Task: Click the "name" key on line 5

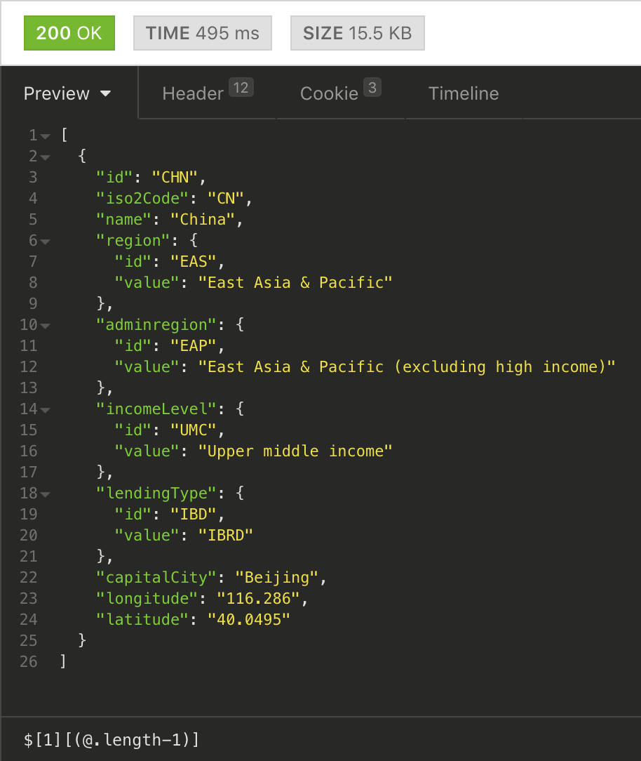Action: click(123, 219)
